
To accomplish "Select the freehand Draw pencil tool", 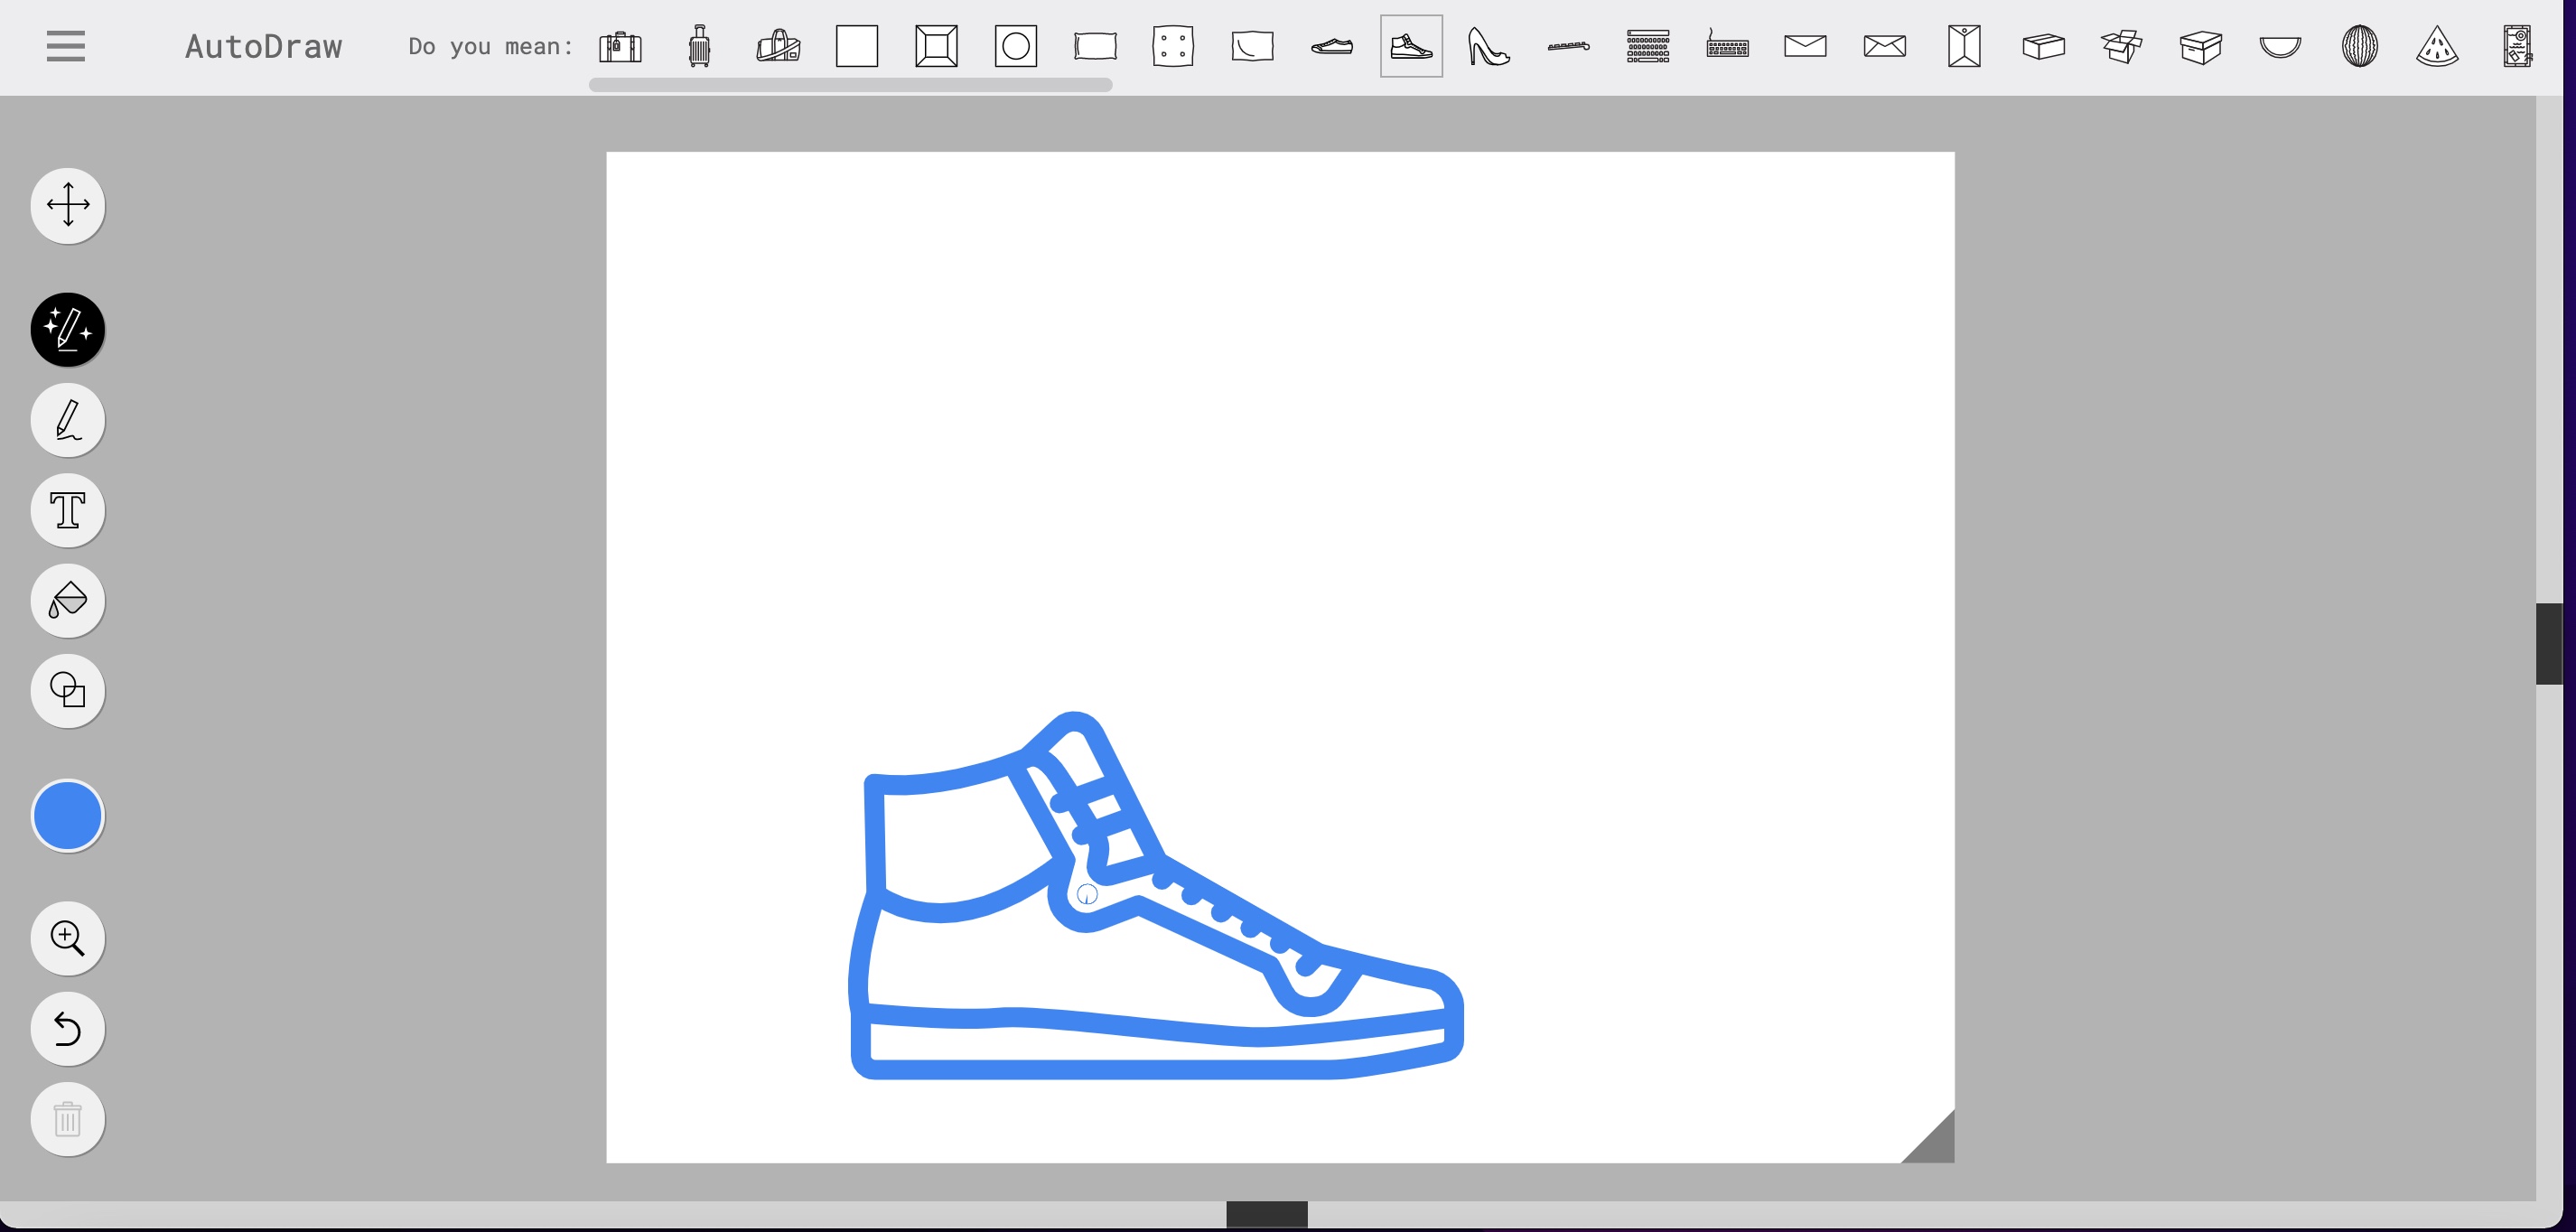I will (68, 420).
